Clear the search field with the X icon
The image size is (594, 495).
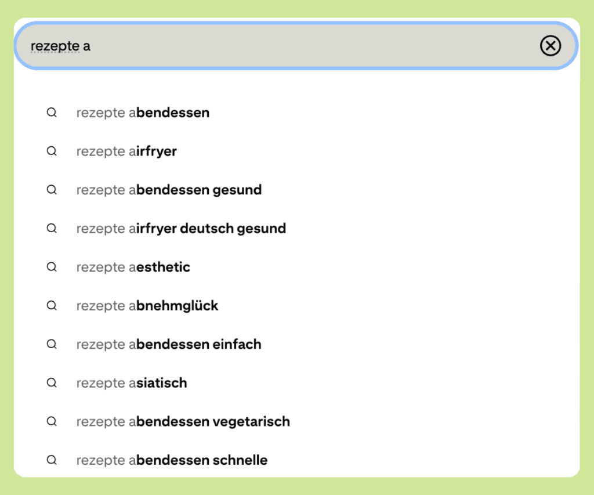coord(550,45)
